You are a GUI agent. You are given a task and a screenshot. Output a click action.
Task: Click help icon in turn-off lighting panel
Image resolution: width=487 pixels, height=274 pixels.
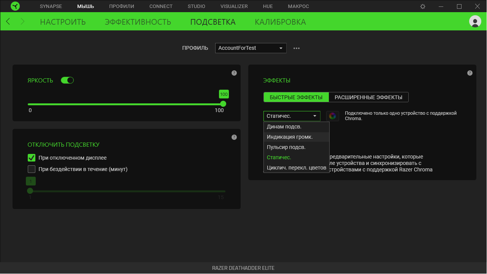(234, 137)
